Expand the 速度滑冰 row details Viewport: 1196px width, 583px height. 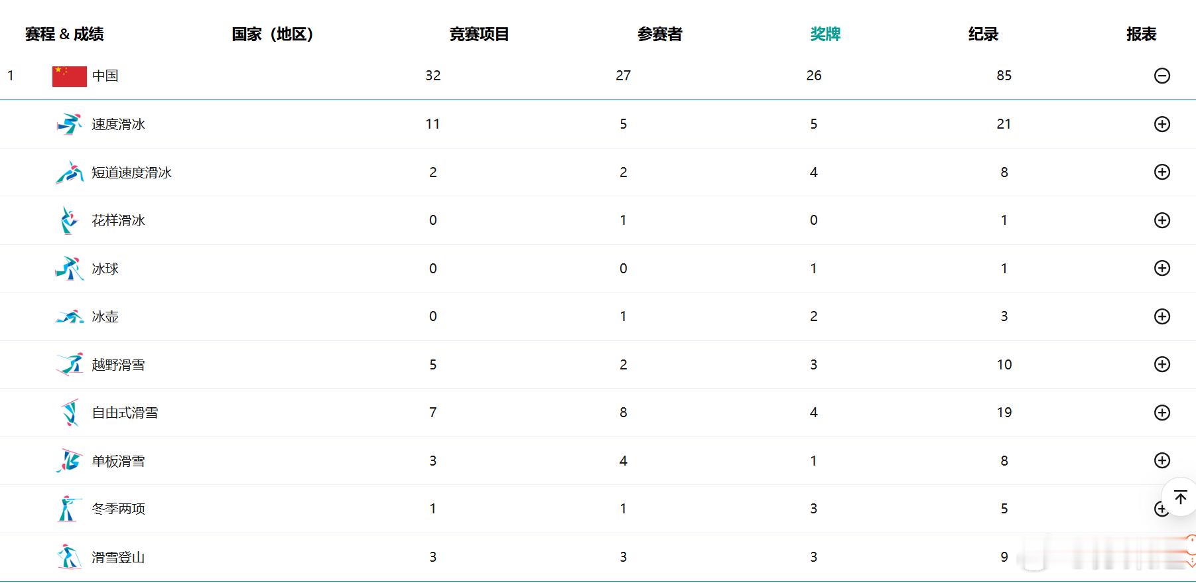pos(1162,124)
